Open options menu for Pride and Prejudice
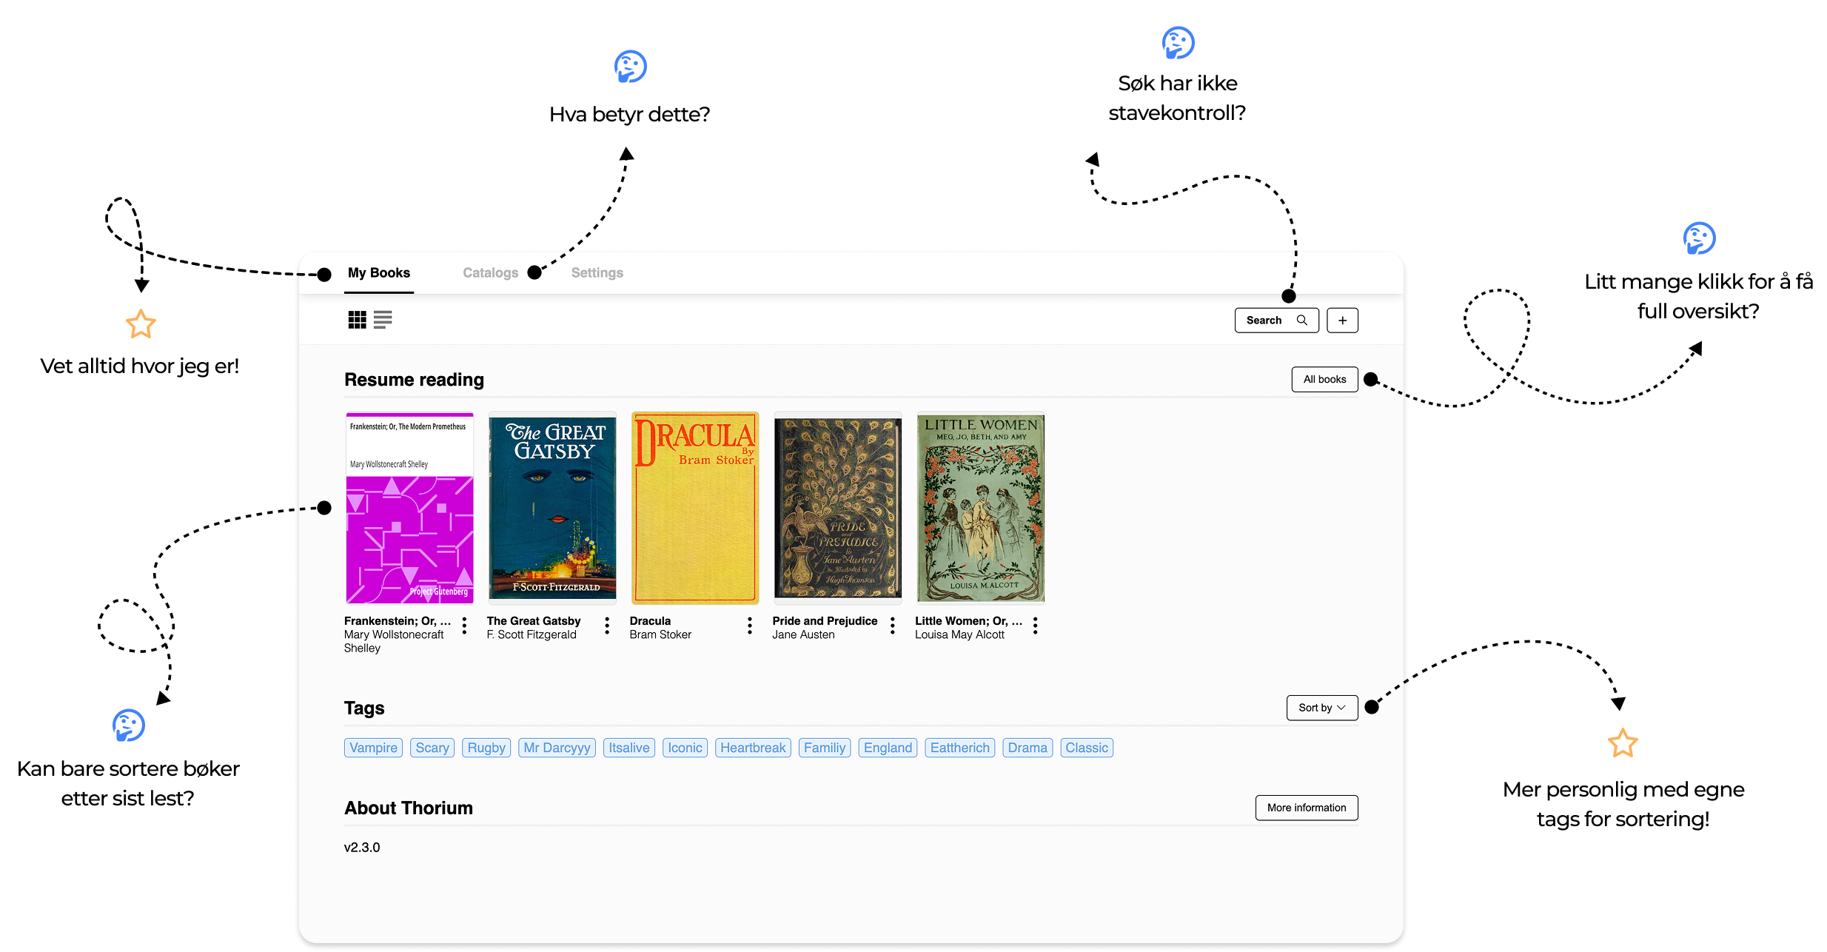Screen dimensions: 1827x952 pyautogui.click(x=893, y=626)
